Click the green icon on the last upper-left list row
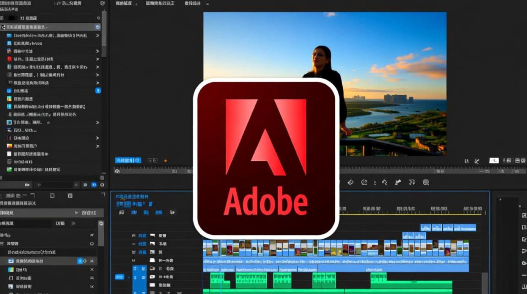The image size is (527, 294). (x=9, y=170)
